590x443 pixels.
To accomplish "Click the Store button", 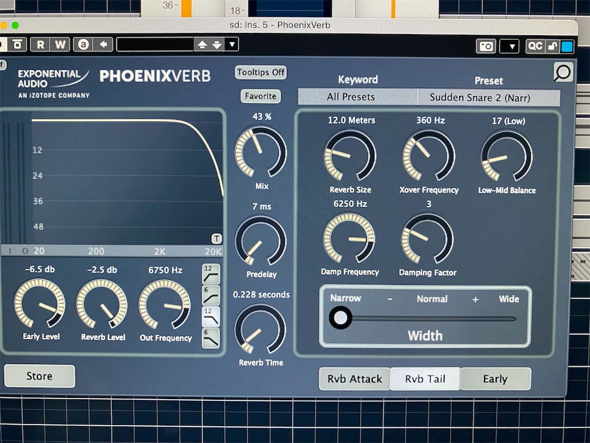I will point(40,376).
